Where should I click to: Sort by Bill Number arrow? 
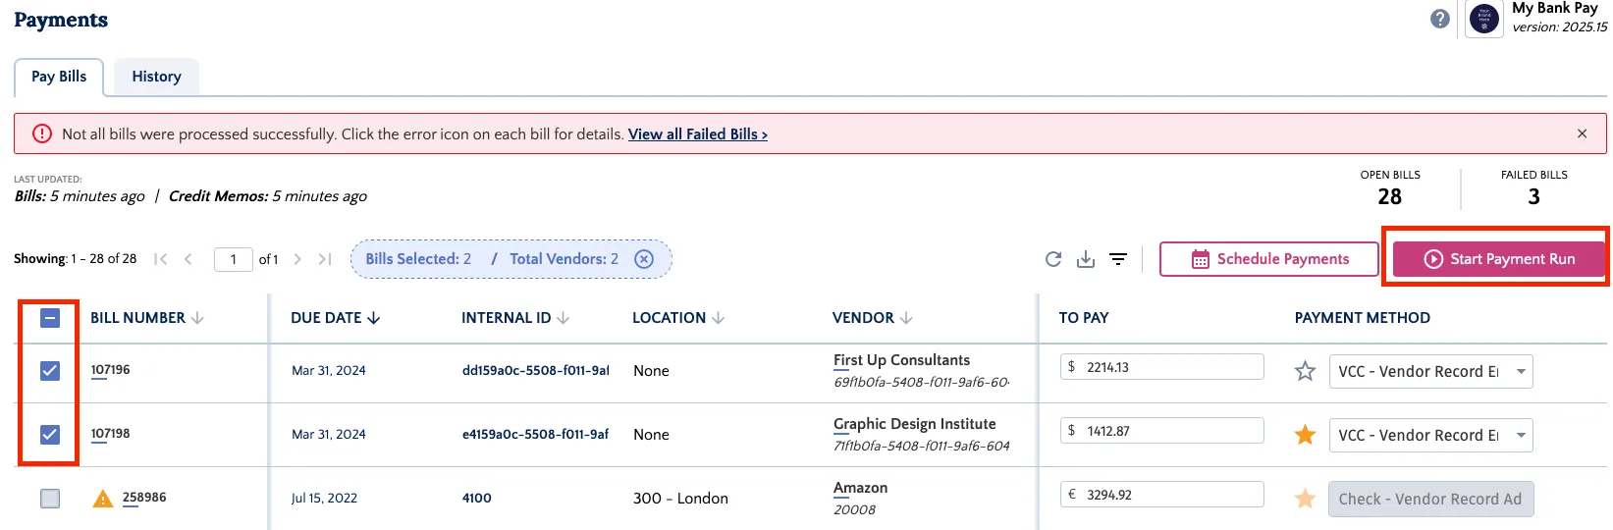pos(197,318)
